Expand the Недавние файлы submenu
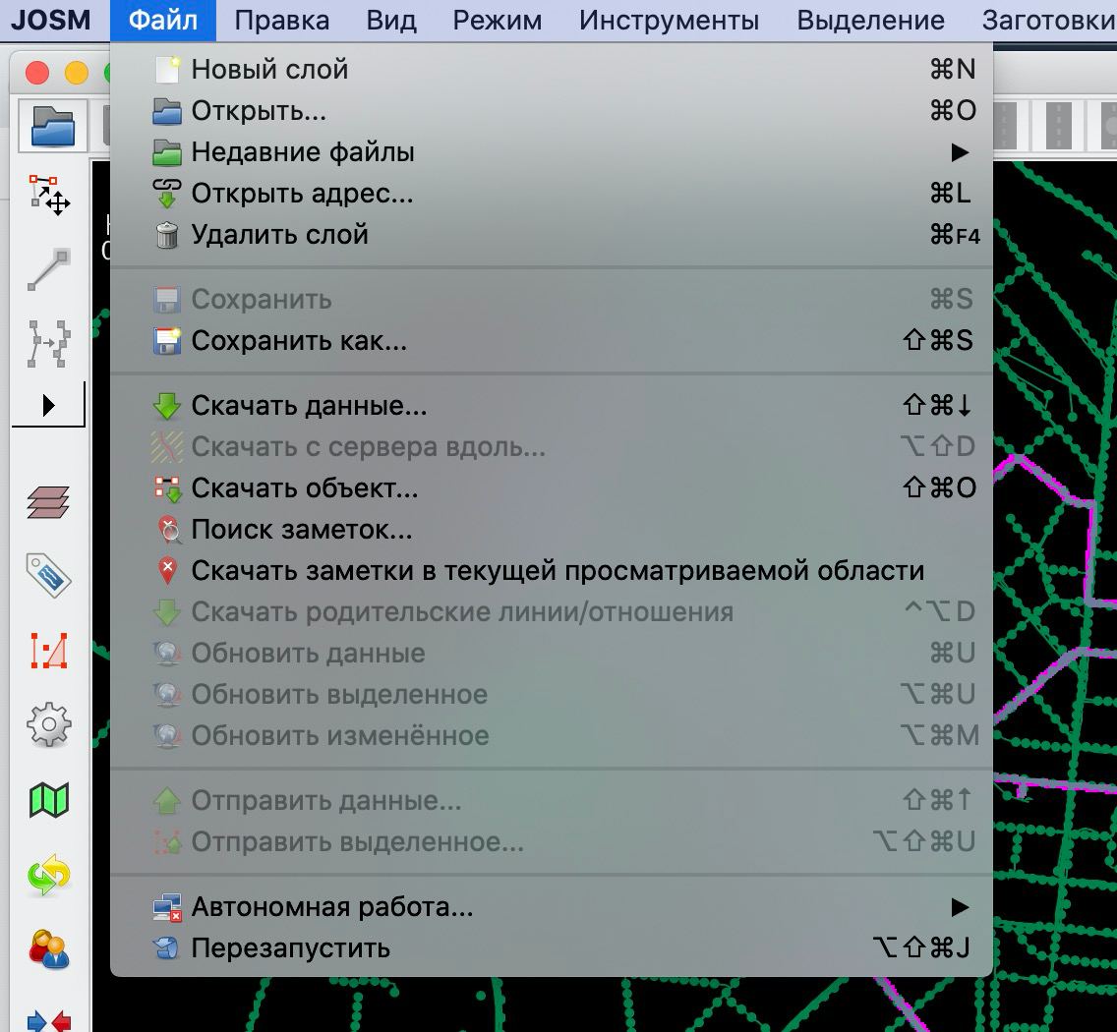Viewport: 1117px width, 1032px height. (x=552, y=151)
